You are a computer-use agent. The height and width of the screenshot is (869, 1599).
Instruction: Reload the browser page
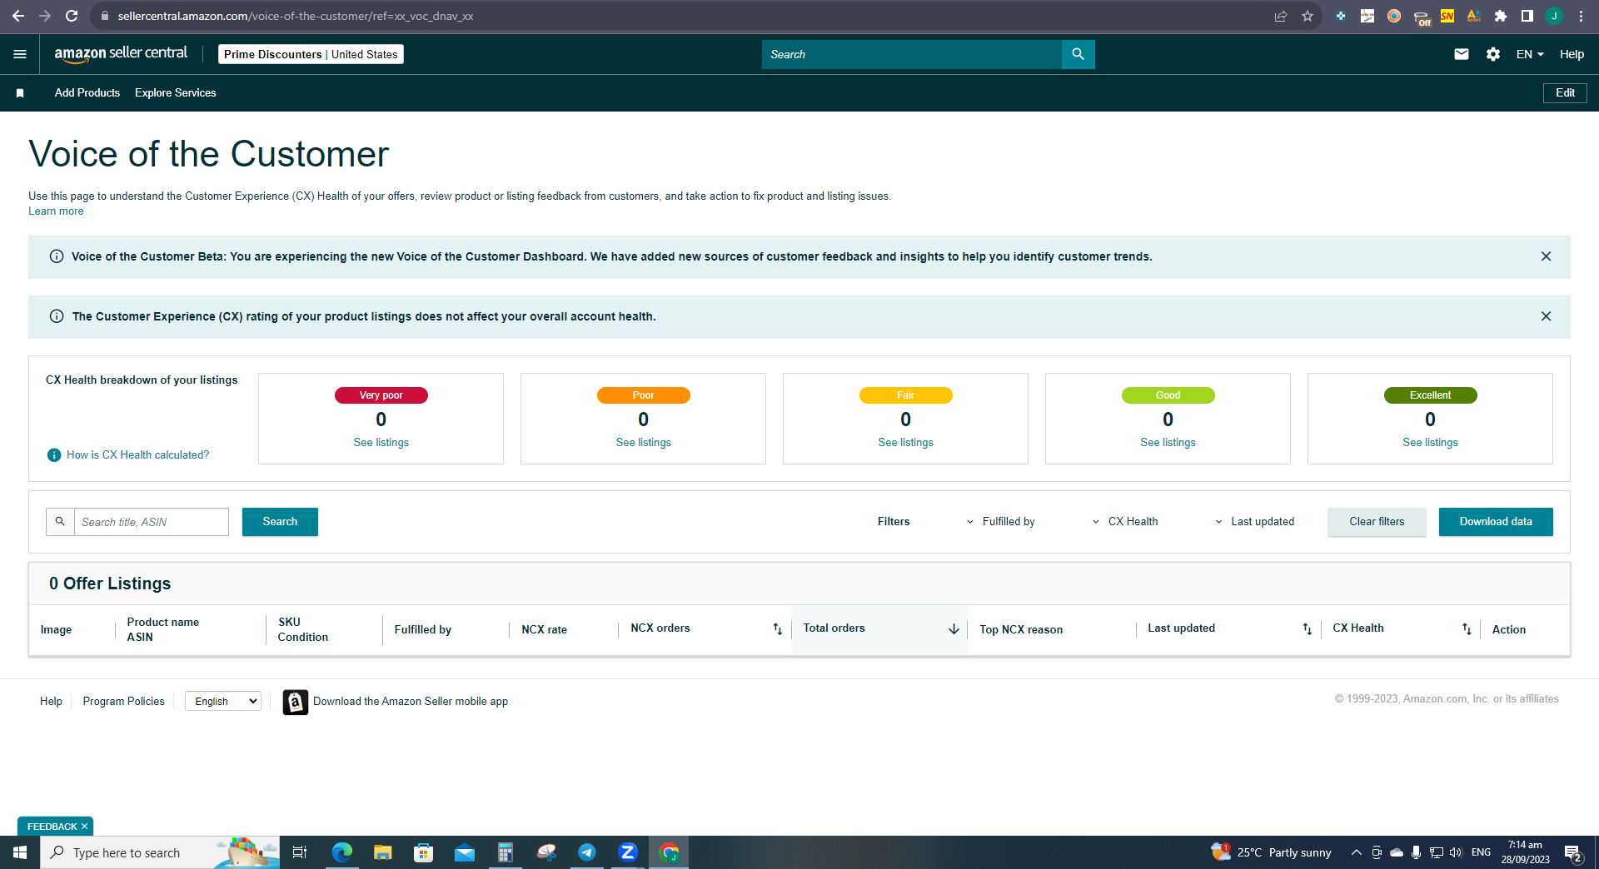point(72,16)
